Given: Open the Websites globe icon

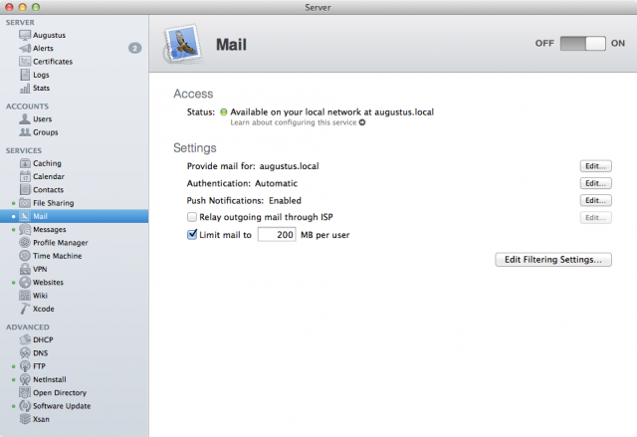Looking at the screenshot, I should (25, 283).
